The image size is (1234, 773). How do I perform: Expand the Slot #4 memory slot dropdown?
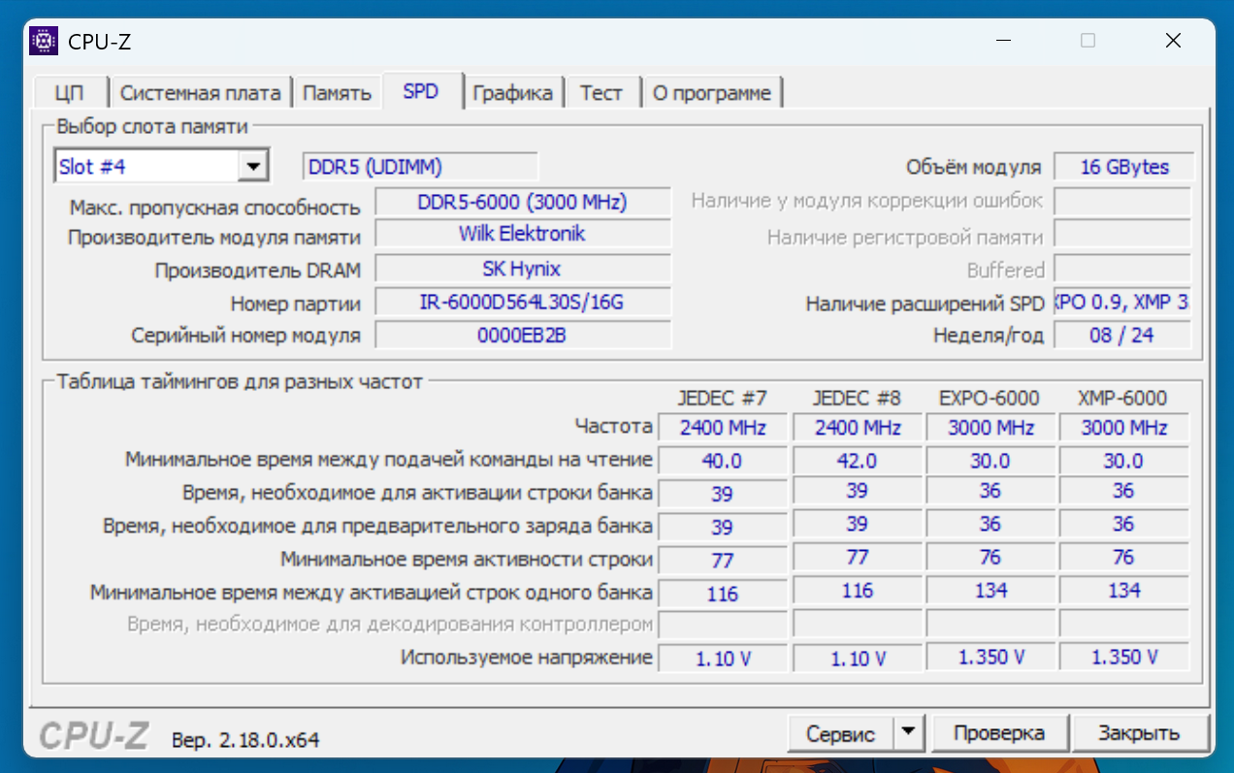[x=253, y=166]
